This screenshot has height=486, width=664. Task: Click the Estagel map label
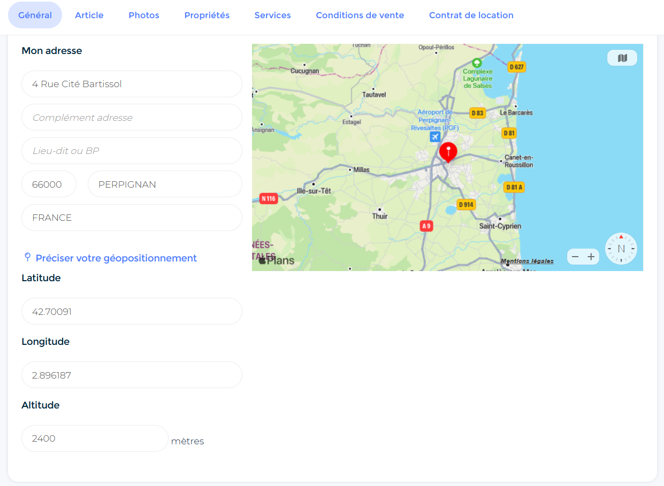[x=351, y=122]
